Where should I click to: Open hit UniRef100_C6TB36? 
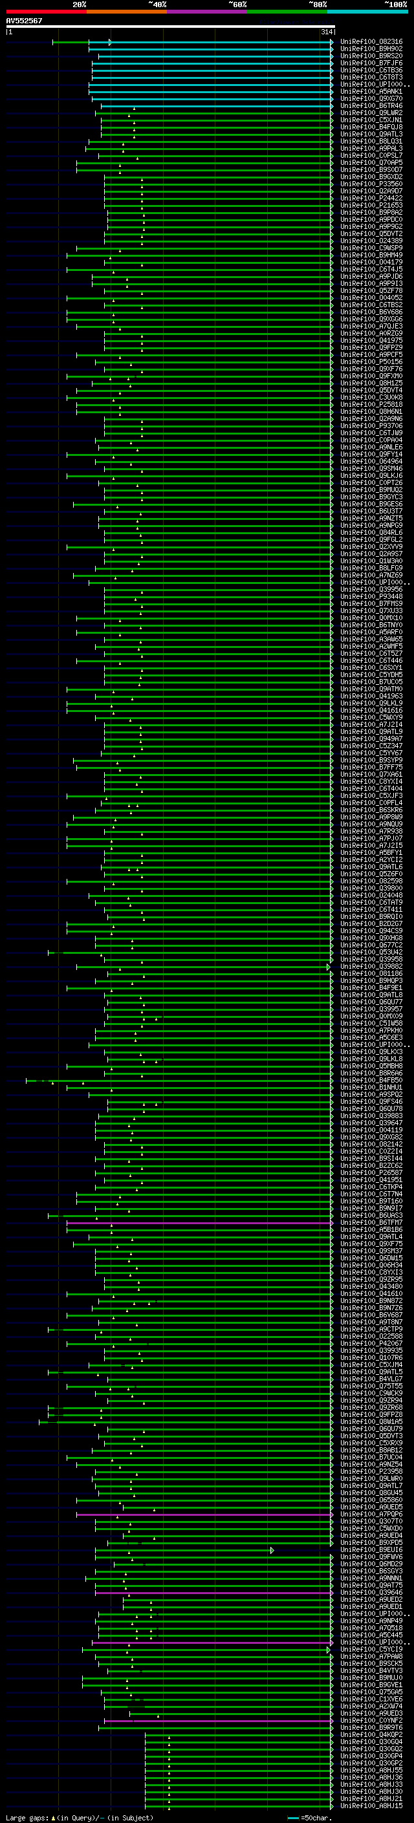pos(371,70)
